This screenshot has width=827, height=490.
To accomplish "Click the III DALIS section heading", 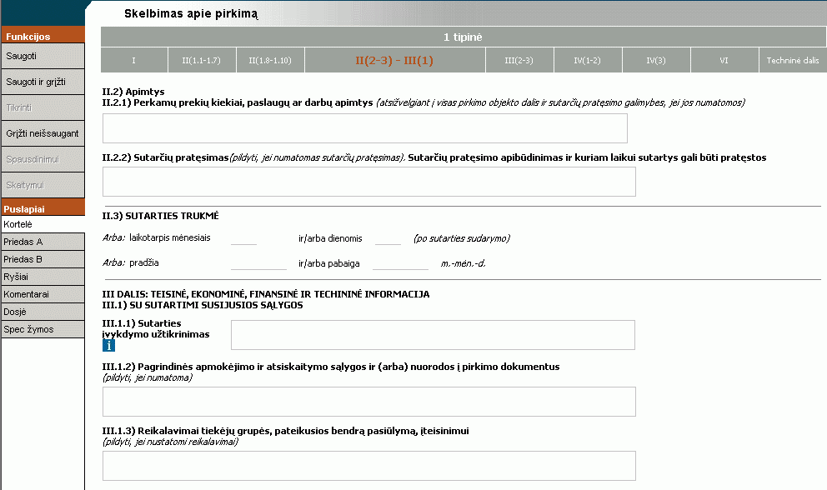I will tap(266, 294).
